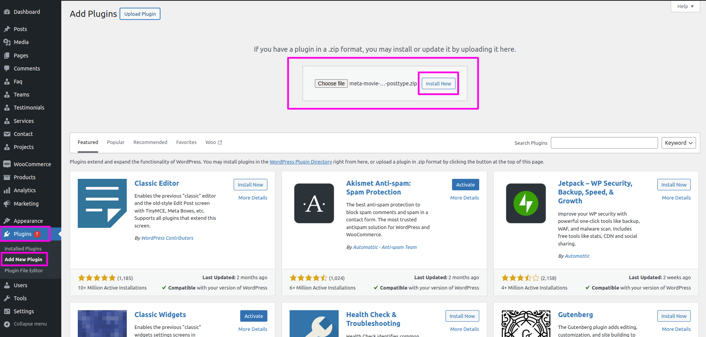Click the Appearance paintbrush icon

[x=7, y=221]
